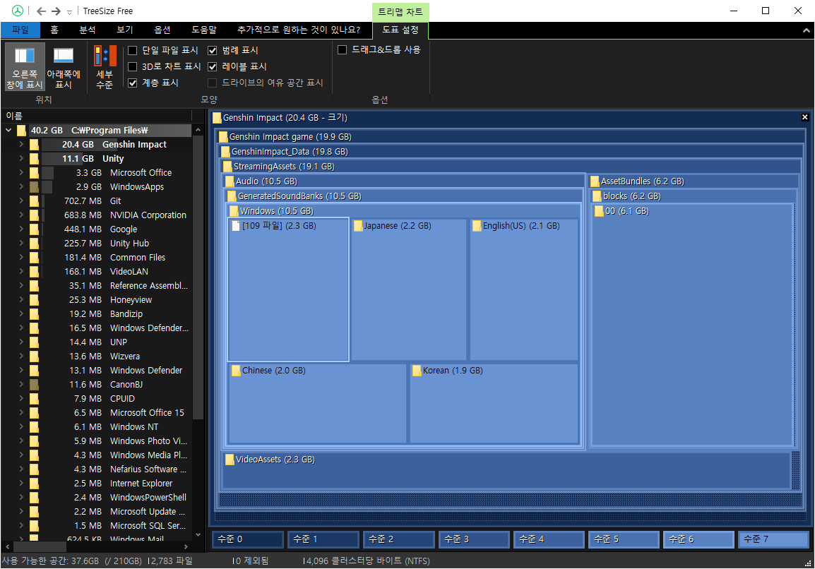Image resolution: width=815 pixels, height=569 pixels.
Task: Click the Honeyview folder icon
Action: point(35,300)
